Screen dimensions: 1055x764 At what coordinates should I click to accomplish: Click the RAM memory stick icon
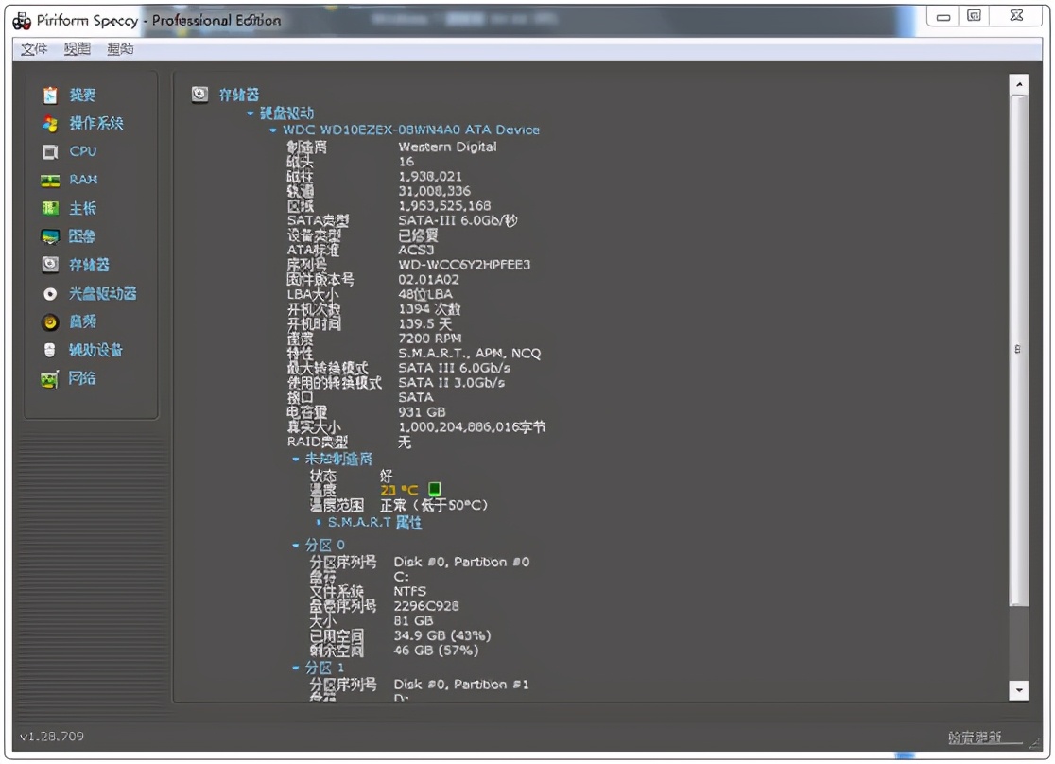50,181
